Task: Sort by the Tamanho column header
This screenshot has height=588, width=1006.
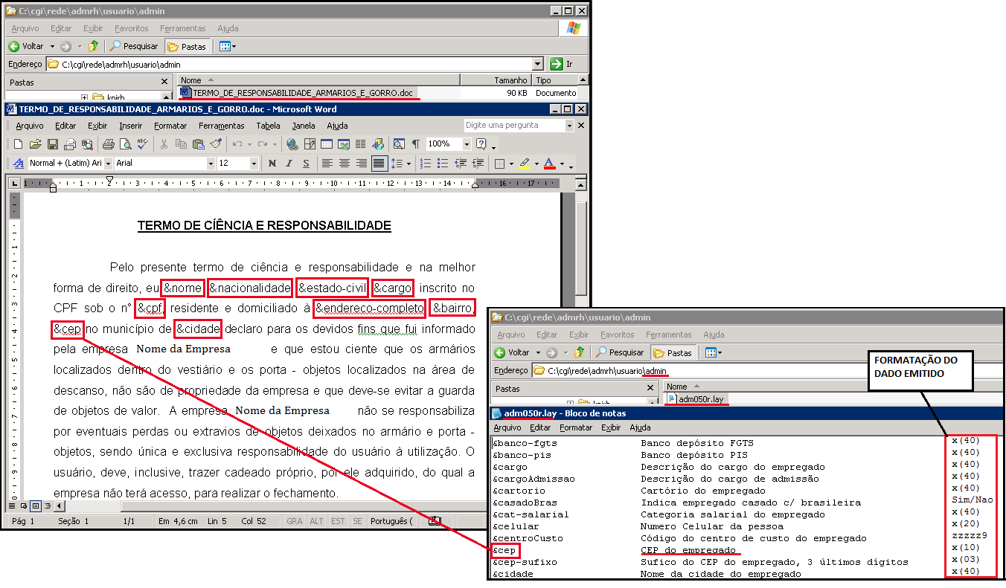Action: tap(496, 80)
